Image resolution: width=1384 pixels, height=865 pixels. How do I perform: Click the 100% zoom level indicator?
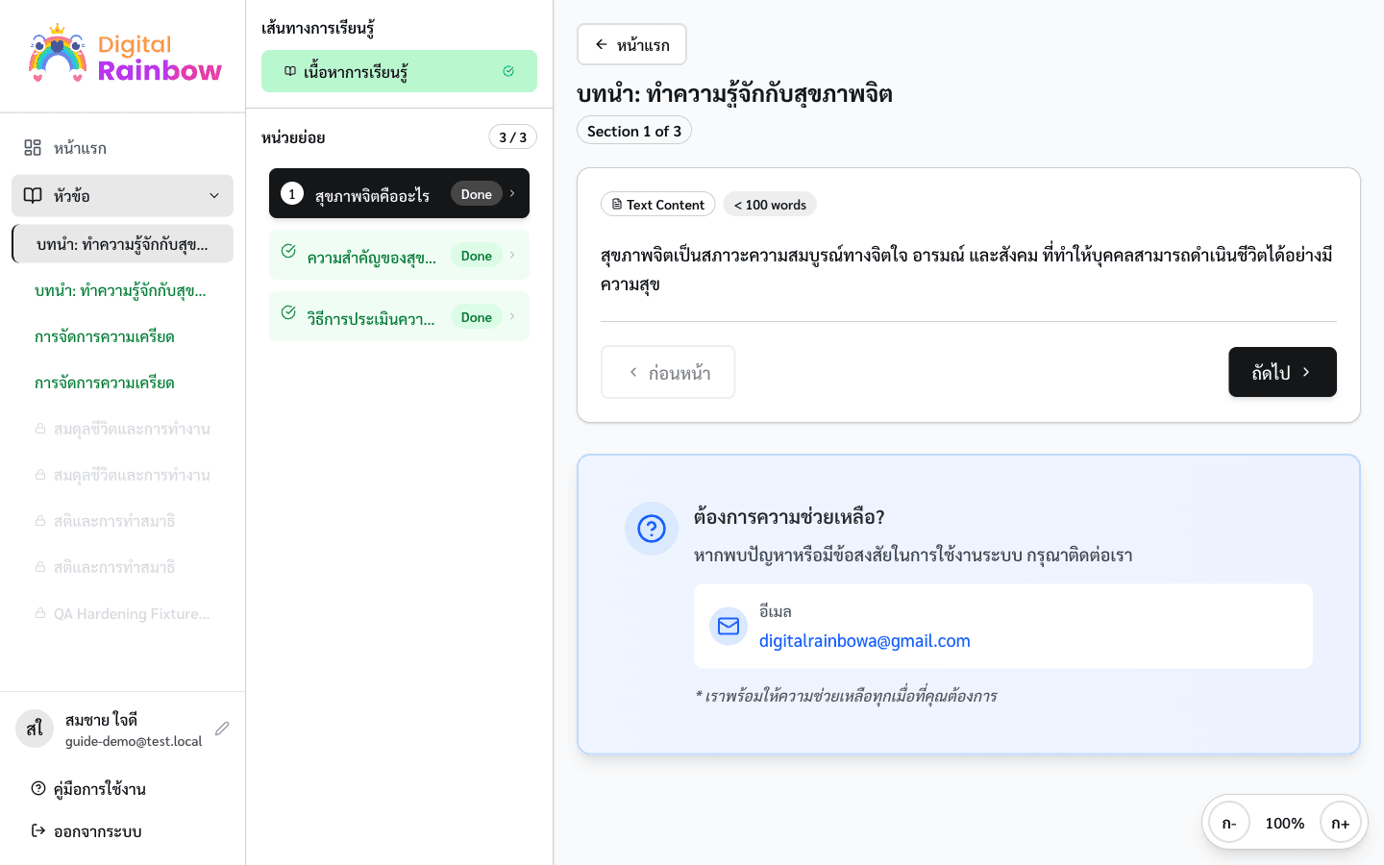[x=1285, y=823]
